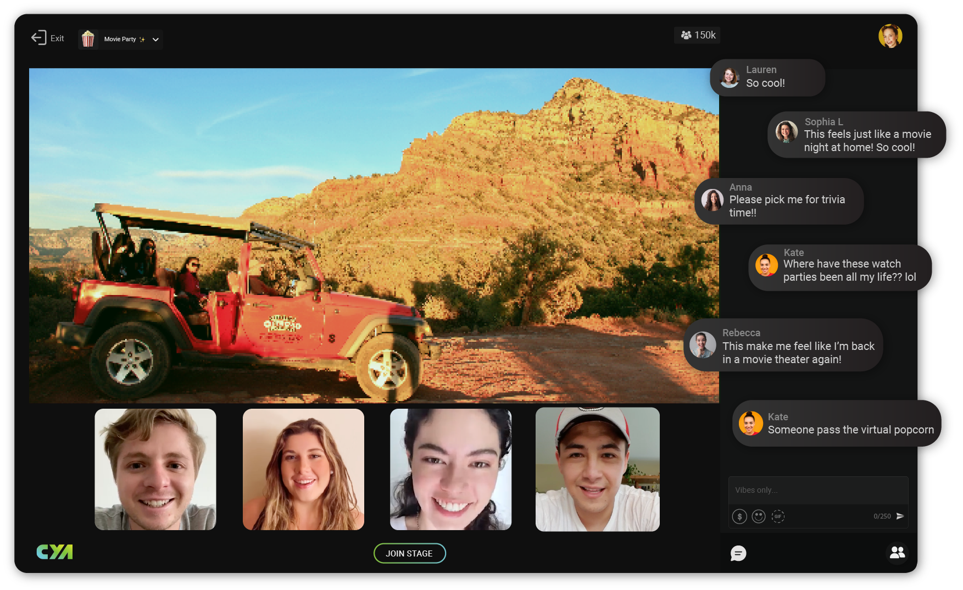963x590 pixels.
Task: Open the GIF picker
Action: [778, 516]
